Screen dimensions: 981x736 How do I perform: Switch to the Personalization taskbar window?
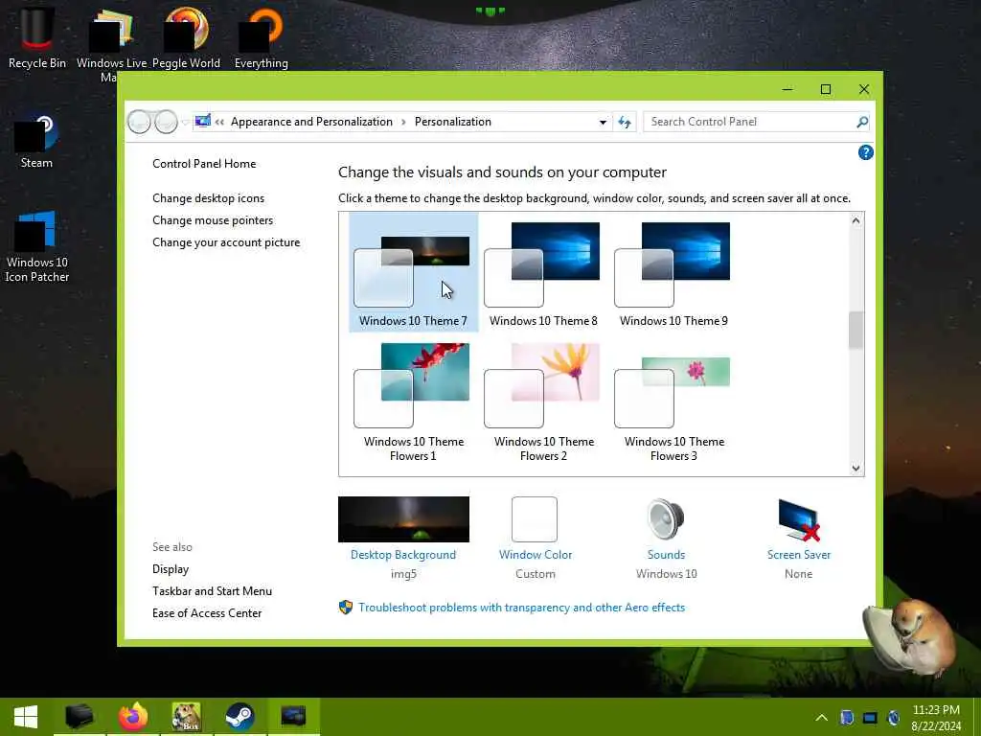(x=293, y=717)
